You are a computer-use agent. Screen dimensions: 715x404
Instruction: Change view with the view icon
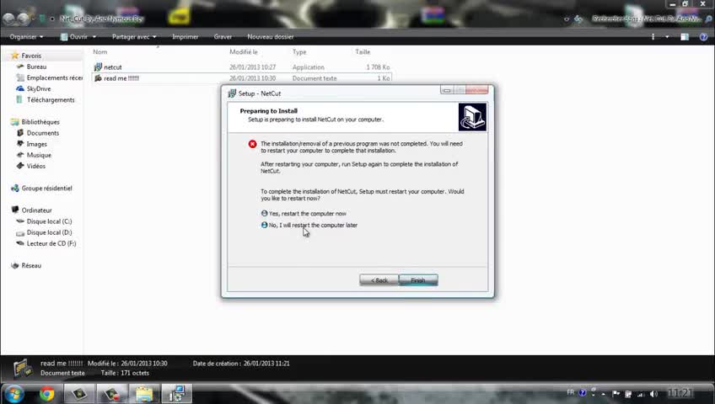(653, 37)
